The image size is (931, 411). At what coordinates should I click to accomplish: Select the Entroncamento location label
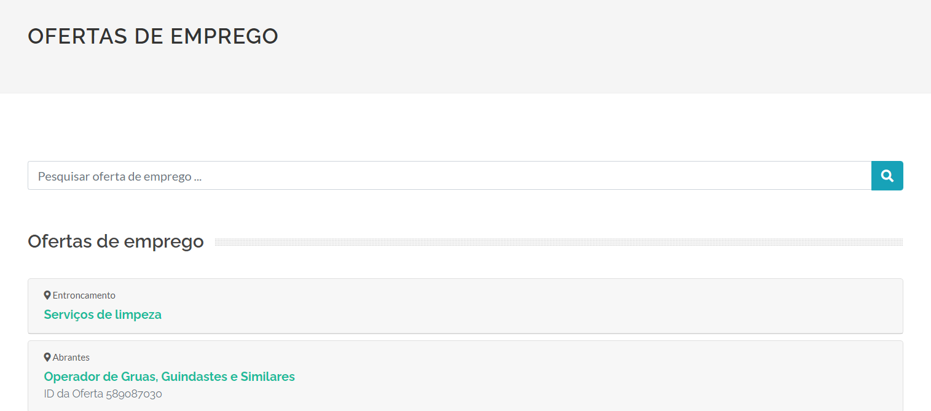pyautogui.click(x=84, y=296)
